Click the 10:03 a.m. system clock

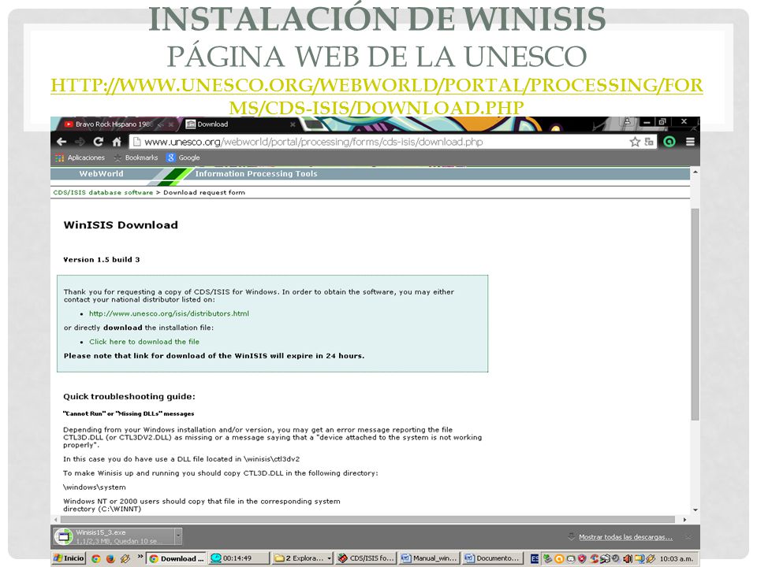point(677,559)
